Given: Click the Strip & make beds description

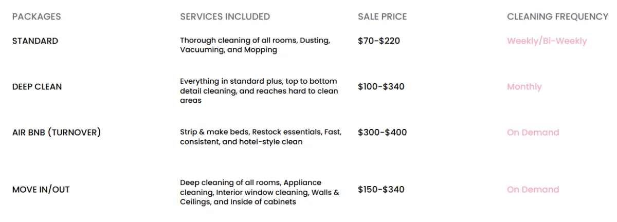Looking at the screenshot, I should click(x=261, y=137).
